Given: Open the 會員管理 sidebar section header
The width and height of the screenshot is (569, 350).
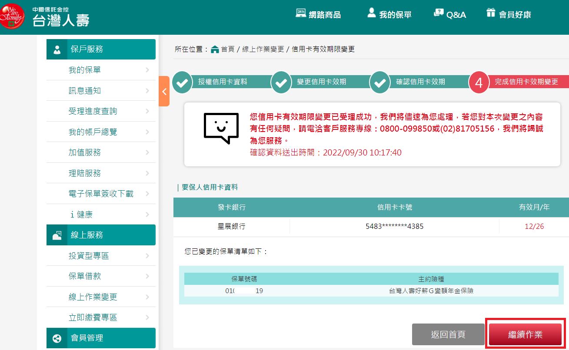Looking at the screenshot, I should click(x=101, y=338).
